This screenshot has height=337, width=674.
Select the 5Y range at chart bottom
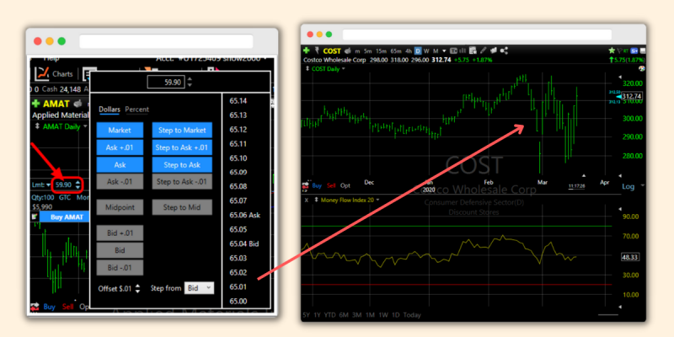click(x=306, y=315)
